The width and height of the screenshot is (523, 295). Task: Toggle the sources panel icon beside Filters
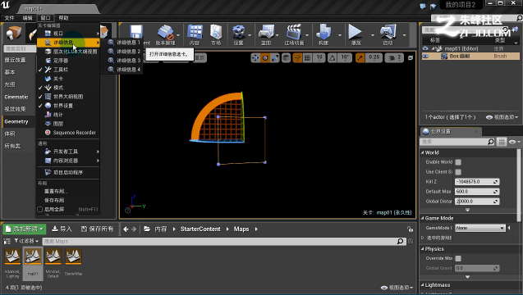coord(7,241)
